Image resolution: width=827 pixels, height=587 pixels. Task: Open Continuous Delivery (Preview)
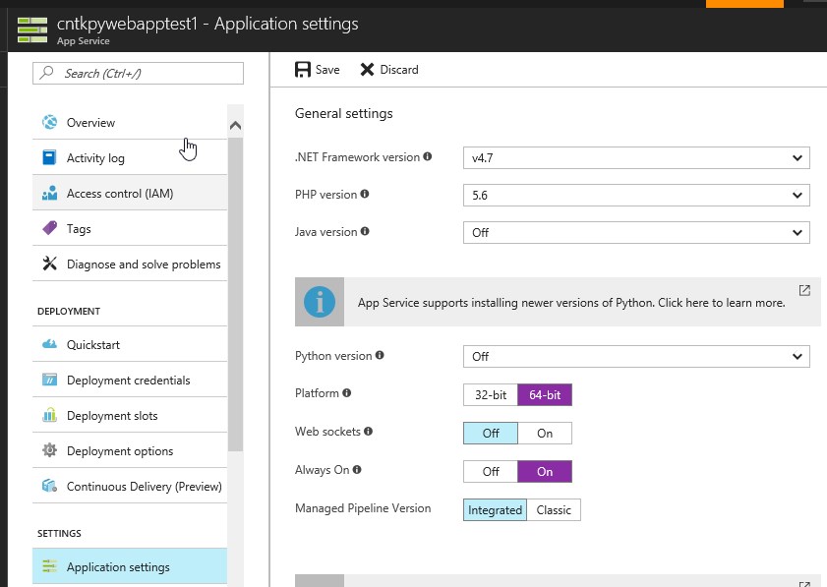click(130, 486)
